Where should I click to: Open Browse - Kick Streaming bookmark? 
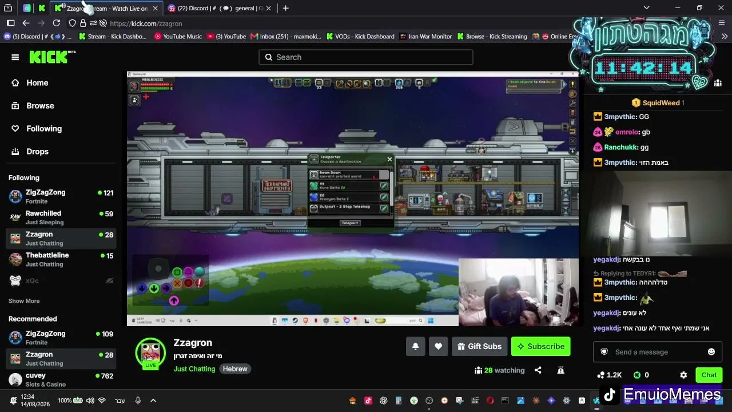[x=492, y=37]
